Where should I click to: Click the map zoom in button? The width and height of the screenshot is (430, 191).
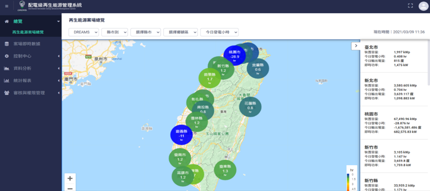(x=70, y=179)
